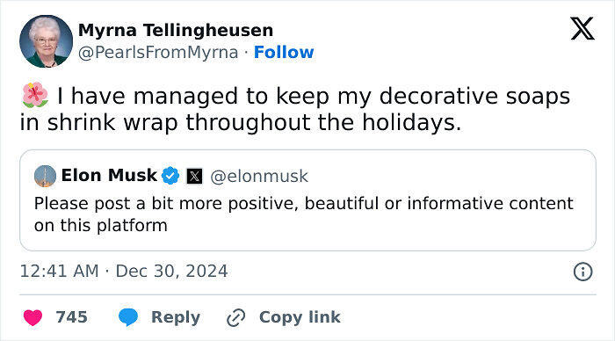The height and width of the screenshot is (341, 615).
Task: Click the pink heart like icon
Action: pyautogui.click(x=33, y=317)
